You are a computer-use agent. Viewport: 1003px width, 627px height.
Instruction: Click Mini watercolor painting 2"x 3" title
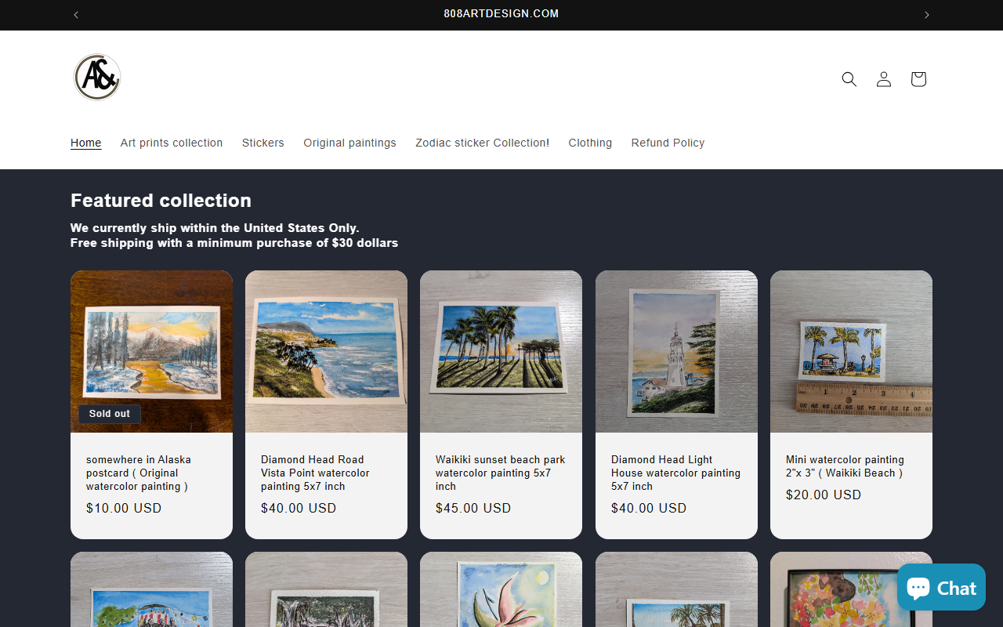click(845, 466)
